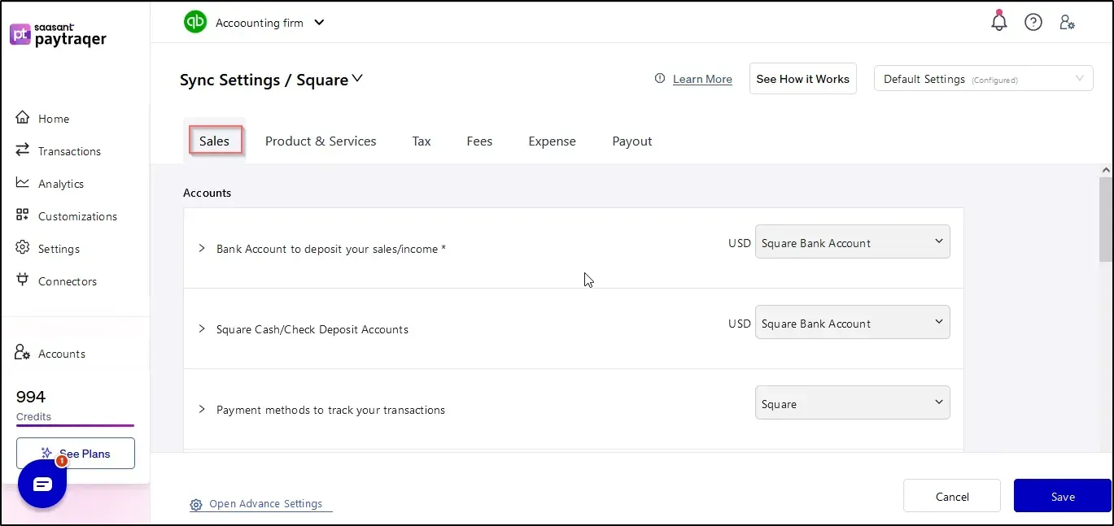
Task: Open the notifications bell
Action: coord(999,22)
